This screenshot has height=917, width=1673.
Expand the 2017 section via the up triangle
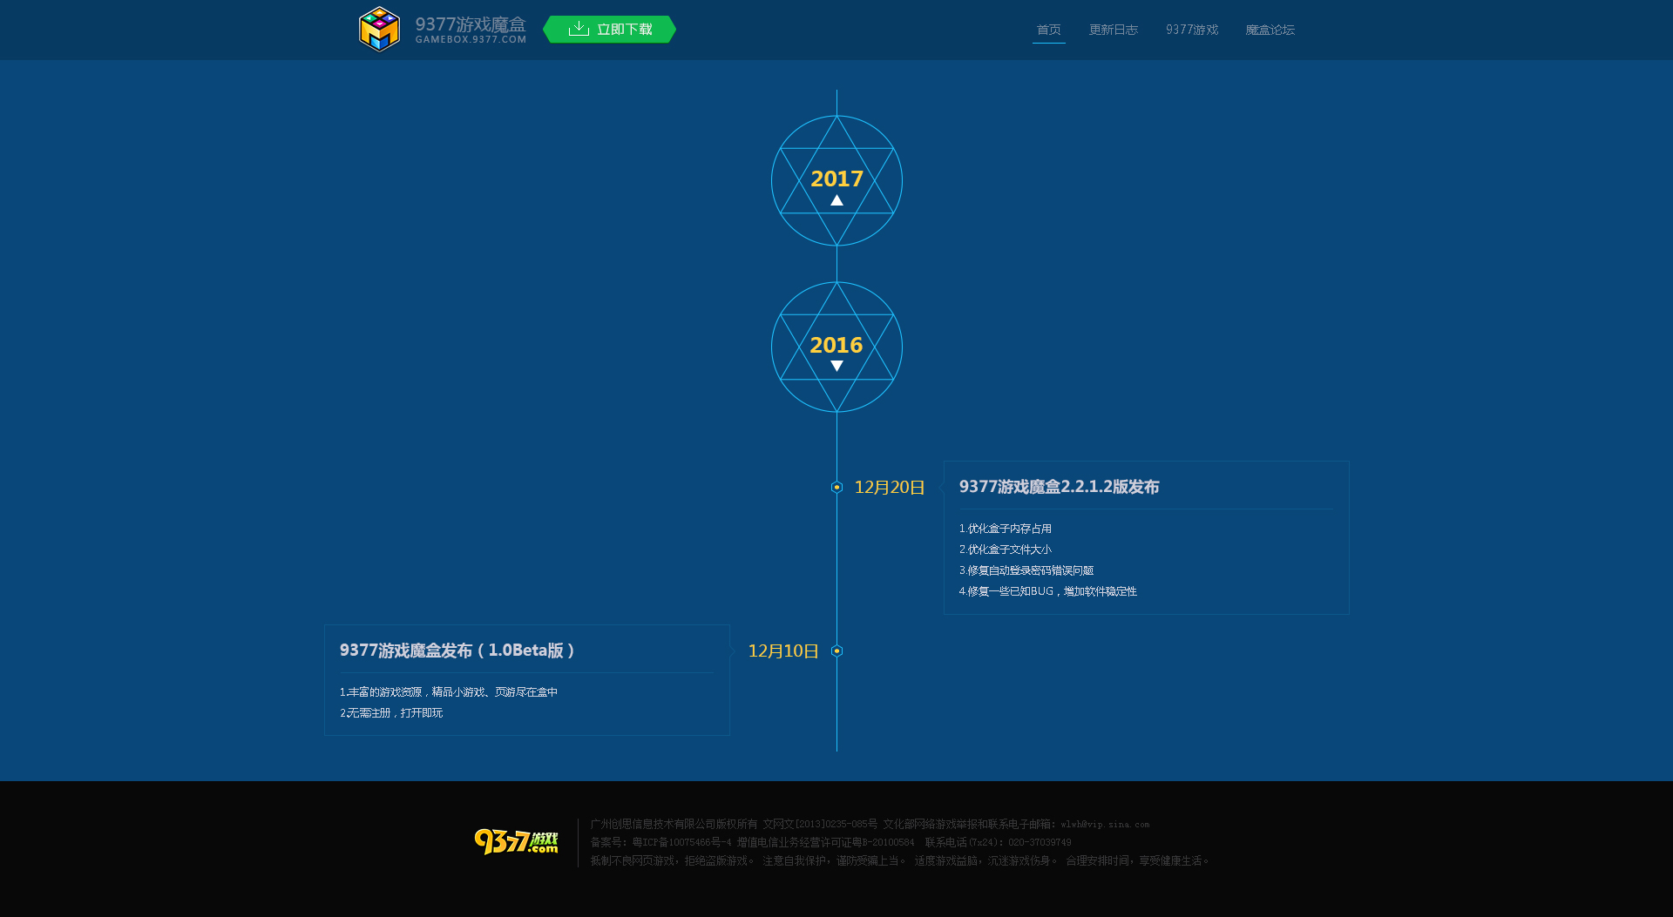pos(836,199)
